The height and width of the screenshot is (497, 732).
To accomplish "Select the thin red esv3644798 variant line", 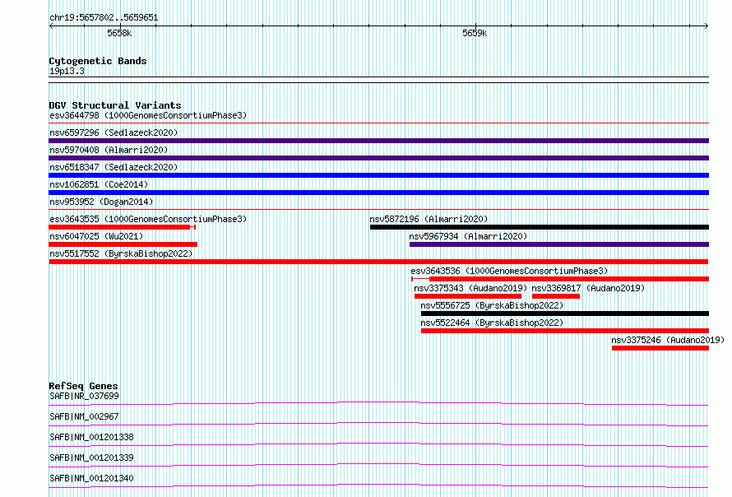I will [378, 123].
